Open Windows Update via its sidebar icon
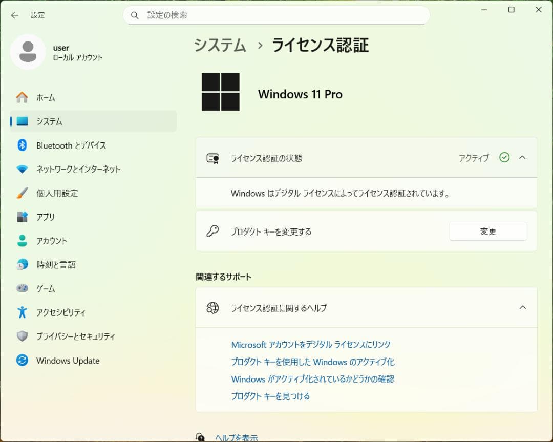553x442 pixels. click(22, 361)
